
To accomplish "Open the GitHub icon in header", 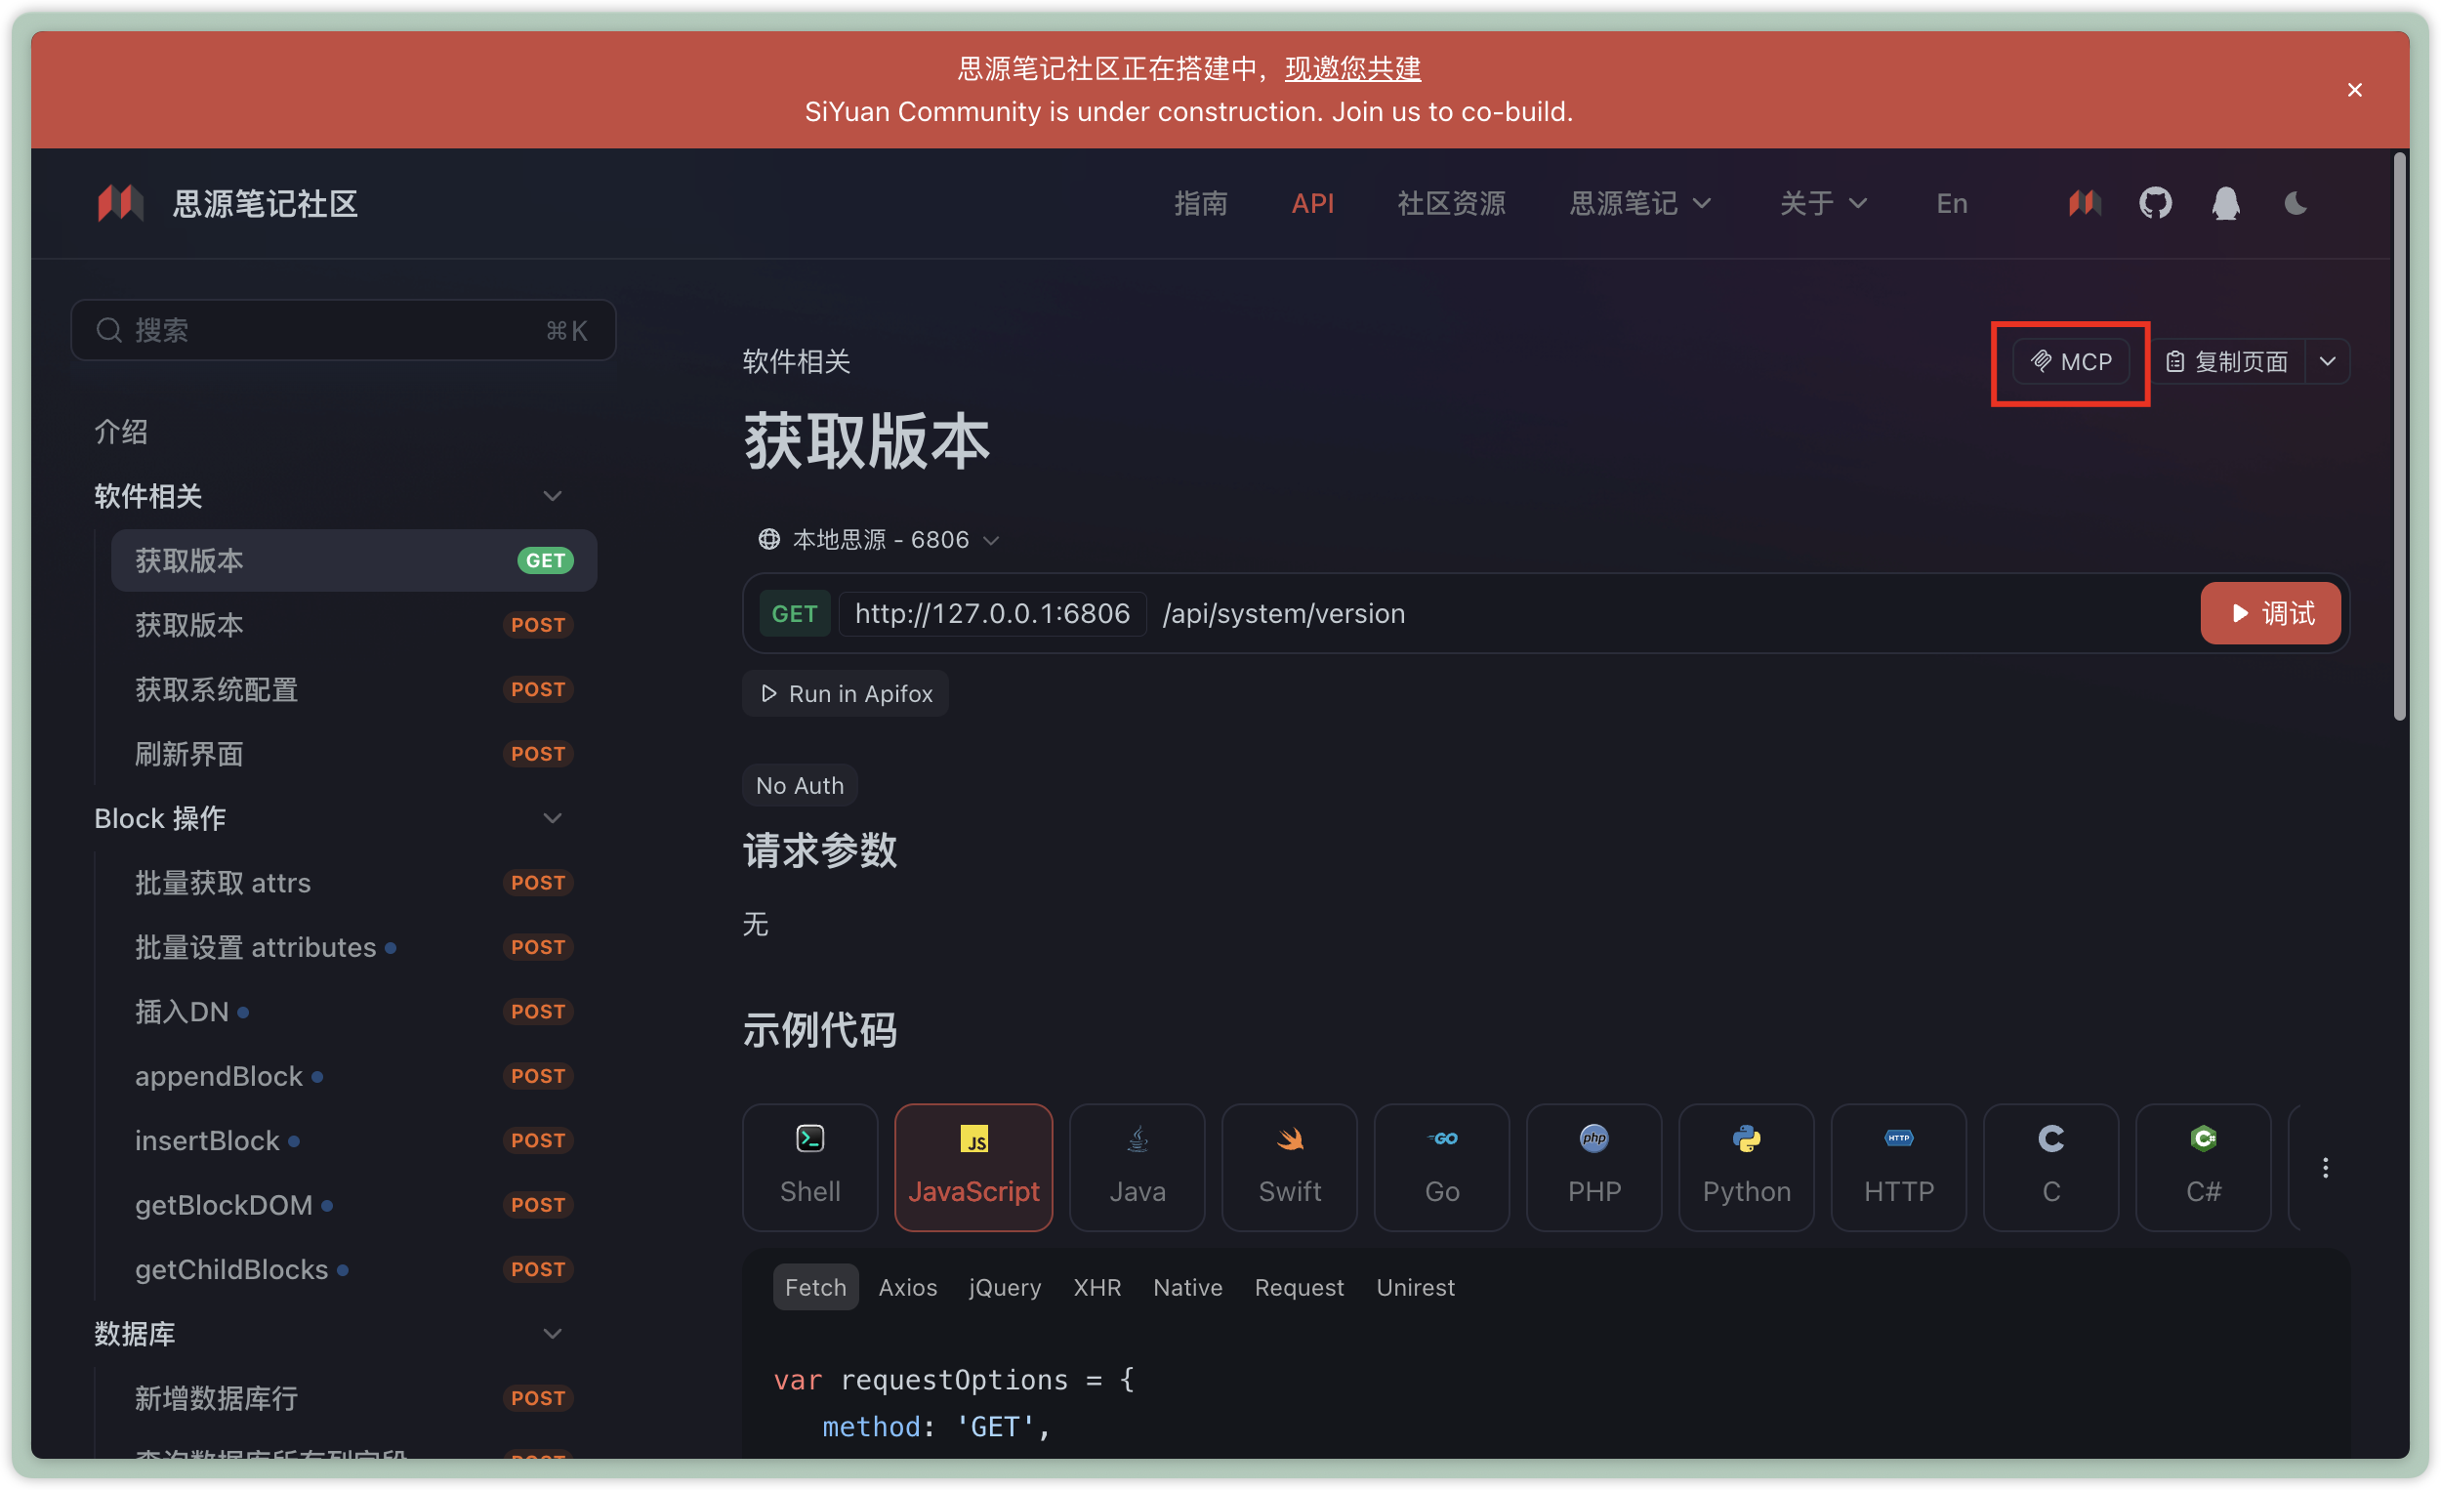I will (x=2155, y=203).
